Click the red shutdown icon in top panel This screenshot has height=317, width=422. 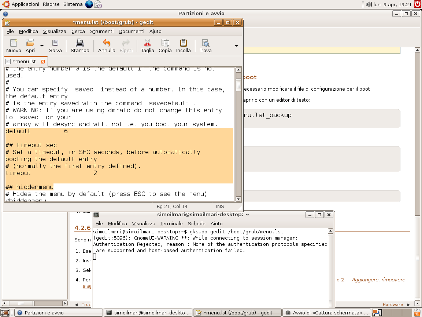click(x=417, y=4)
